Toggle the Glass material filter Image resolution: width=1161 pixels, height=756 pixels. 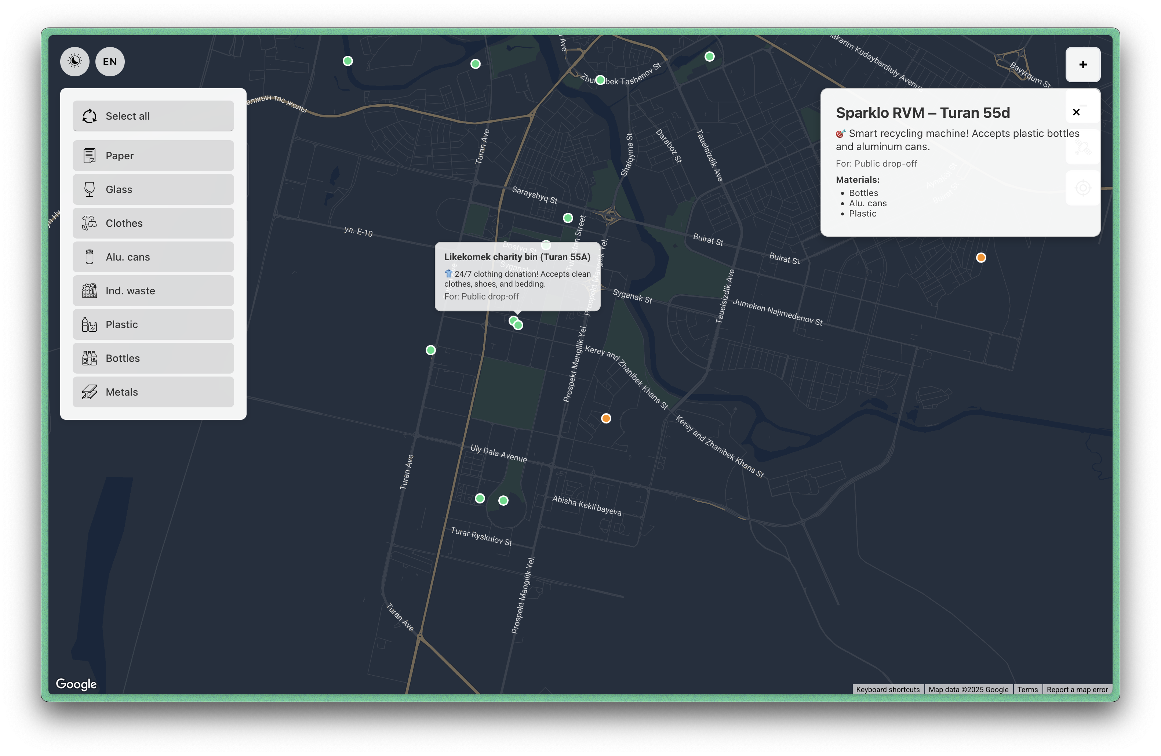(x=153, y=189)
